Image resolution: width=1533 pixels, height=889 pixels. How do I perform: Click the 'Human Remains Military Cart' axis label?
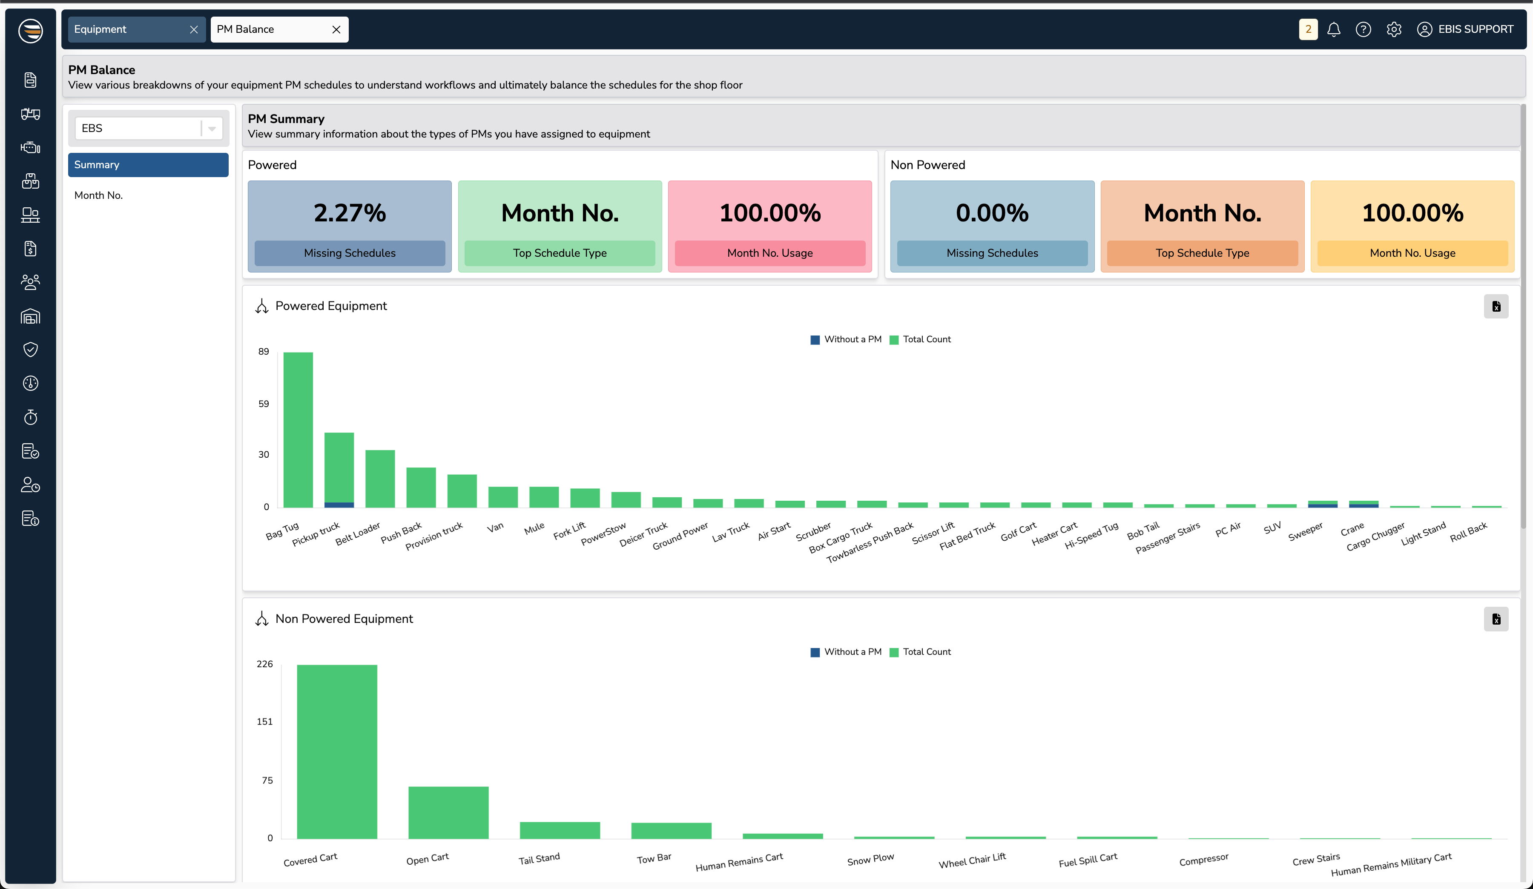coord(1391,864)
